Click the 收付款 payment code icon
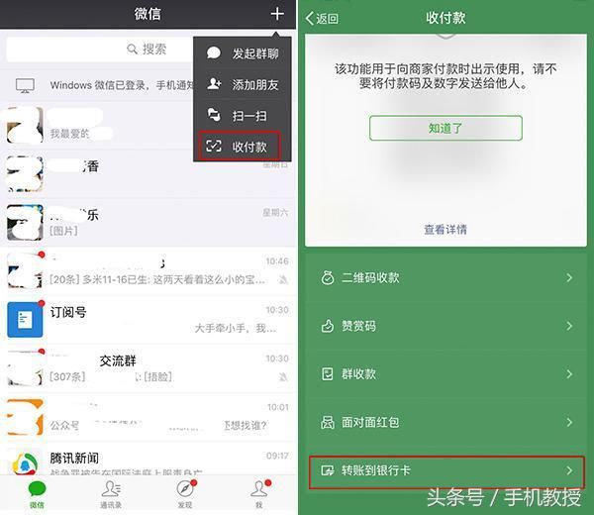Image resolution: width=594 pixels, height=515 pixels. pos(214,146)
